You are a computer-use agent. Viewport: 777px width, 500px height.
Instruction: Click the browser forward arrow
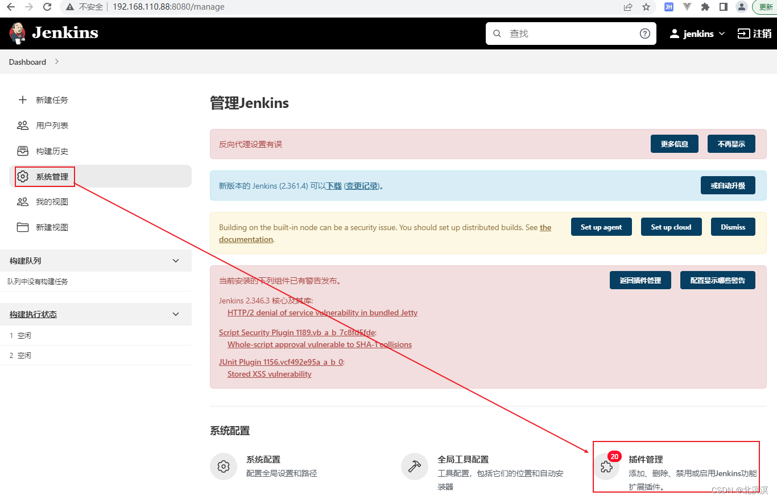coord(29,7)
